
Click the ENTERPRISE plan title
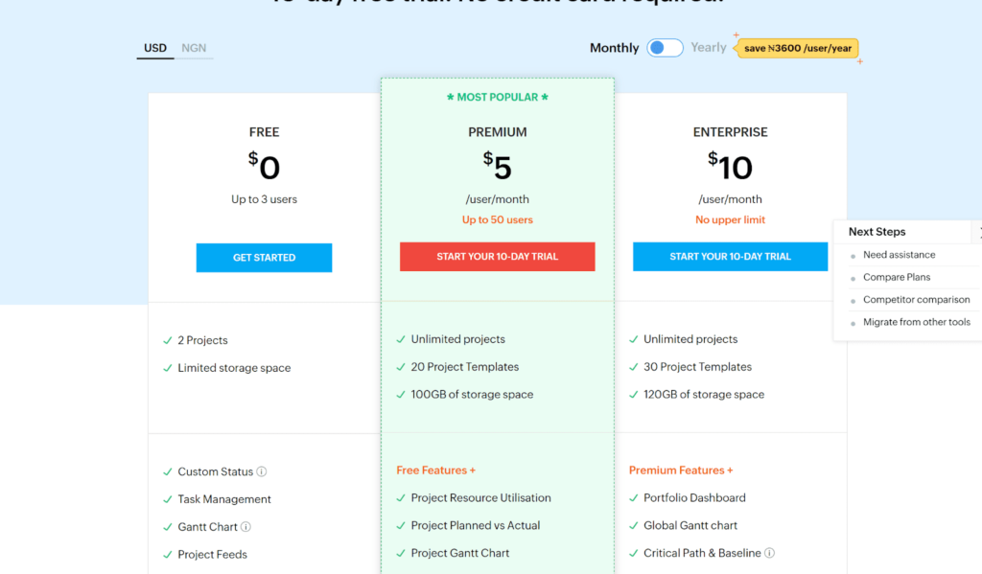[730, 132]
